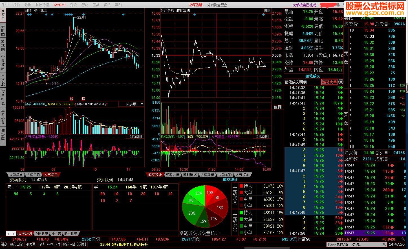This screenshot has height=249, width=408.
Task: Switch to the 即时量比 tab
Action: pyautogui.click(x=190, y=175)
